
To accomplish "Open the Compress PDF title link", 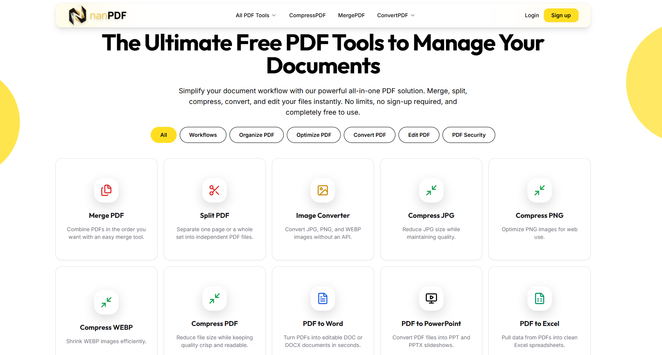I will [215, 324].
